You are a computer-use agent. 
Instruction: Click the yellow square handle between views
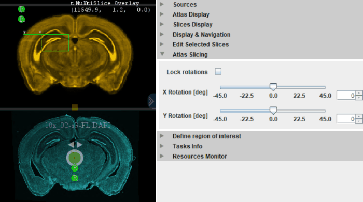tap(75, 107)
